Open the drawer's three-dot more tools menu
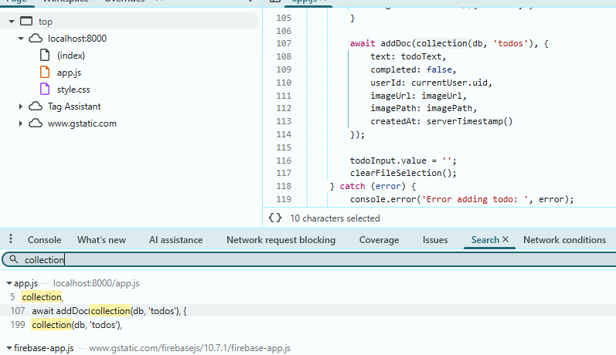616x355 pixels. pyautogui.click(x=10, y=240)
